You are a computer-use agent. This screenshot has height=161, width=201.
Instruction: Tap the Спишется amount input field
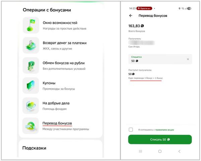(x=156, y=59)
